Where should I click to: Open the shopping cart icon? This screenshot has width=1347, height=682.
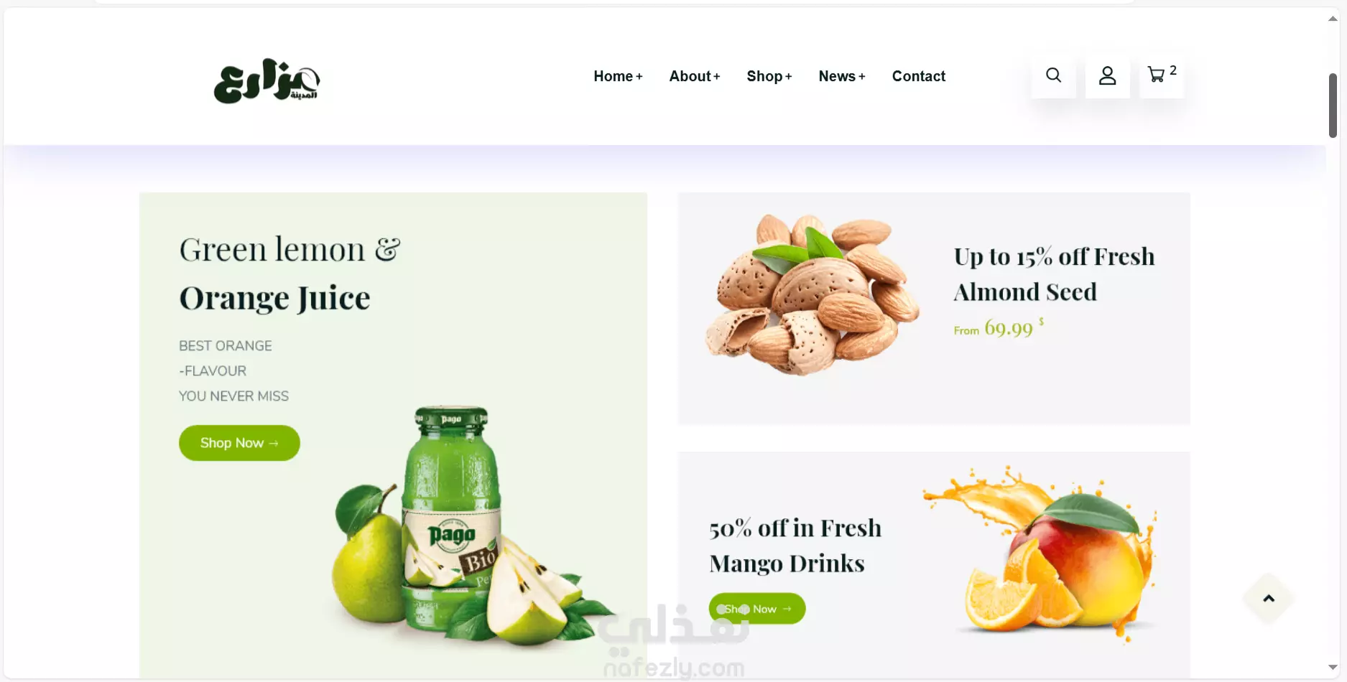(1156, 75)
